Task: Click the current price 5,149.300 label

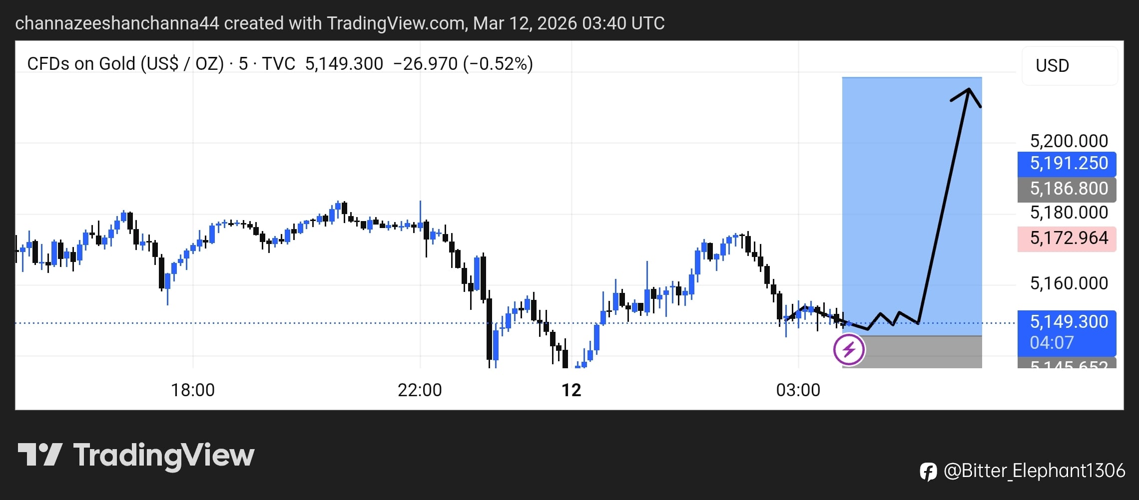Action: coord(1067,322)
